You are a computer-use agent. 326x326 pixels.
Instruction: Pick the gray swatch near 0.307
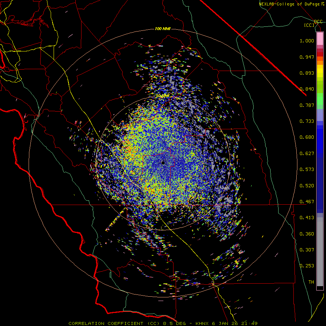tap(320, 252)
